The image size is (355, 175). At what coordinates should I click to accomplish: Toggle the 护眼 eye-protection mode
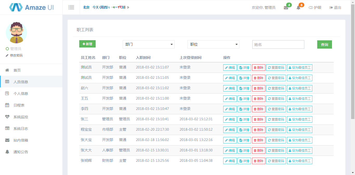point(315,8)
